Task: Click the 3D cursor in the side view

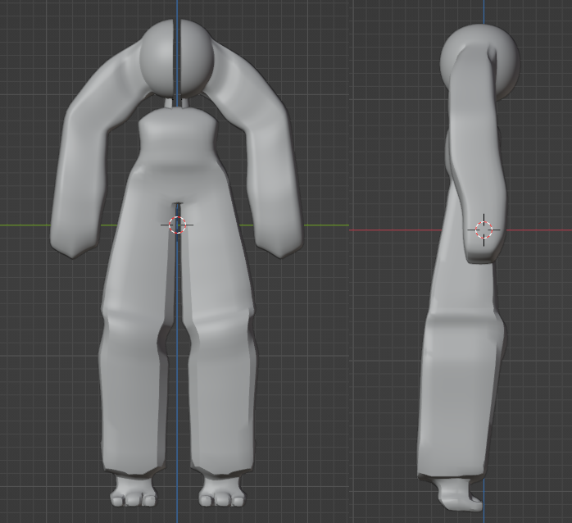Action: pos(484,230)
